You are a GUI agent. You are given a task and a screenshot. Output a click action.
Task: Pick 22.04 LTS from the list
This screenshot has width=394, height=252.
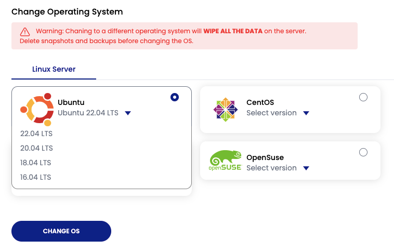point(36,134)
